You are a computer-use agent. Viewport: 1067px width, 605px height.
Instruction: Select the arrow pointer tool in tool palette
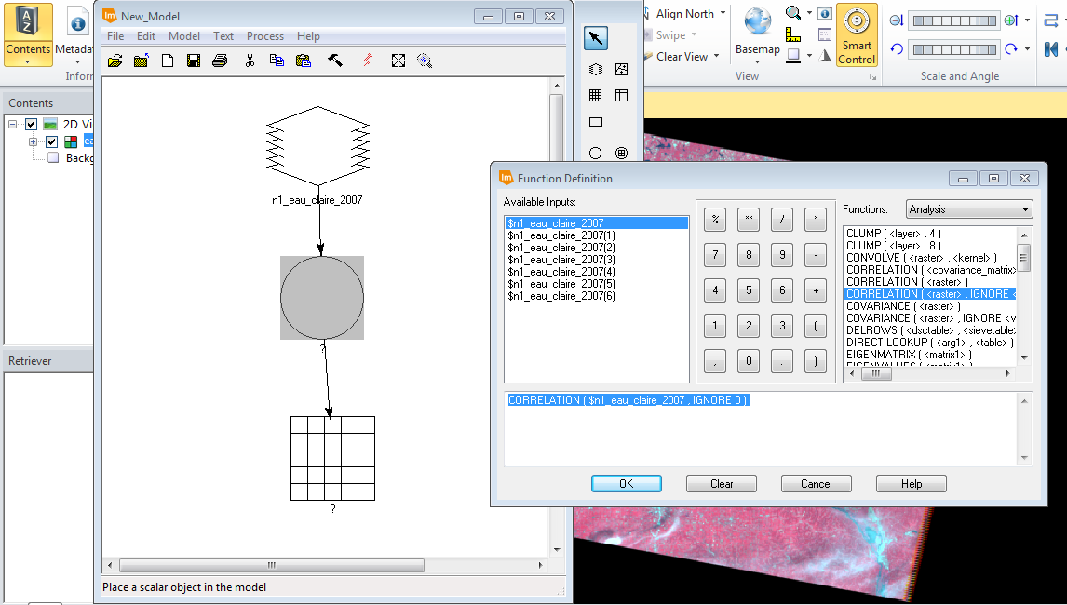point(596,38)
